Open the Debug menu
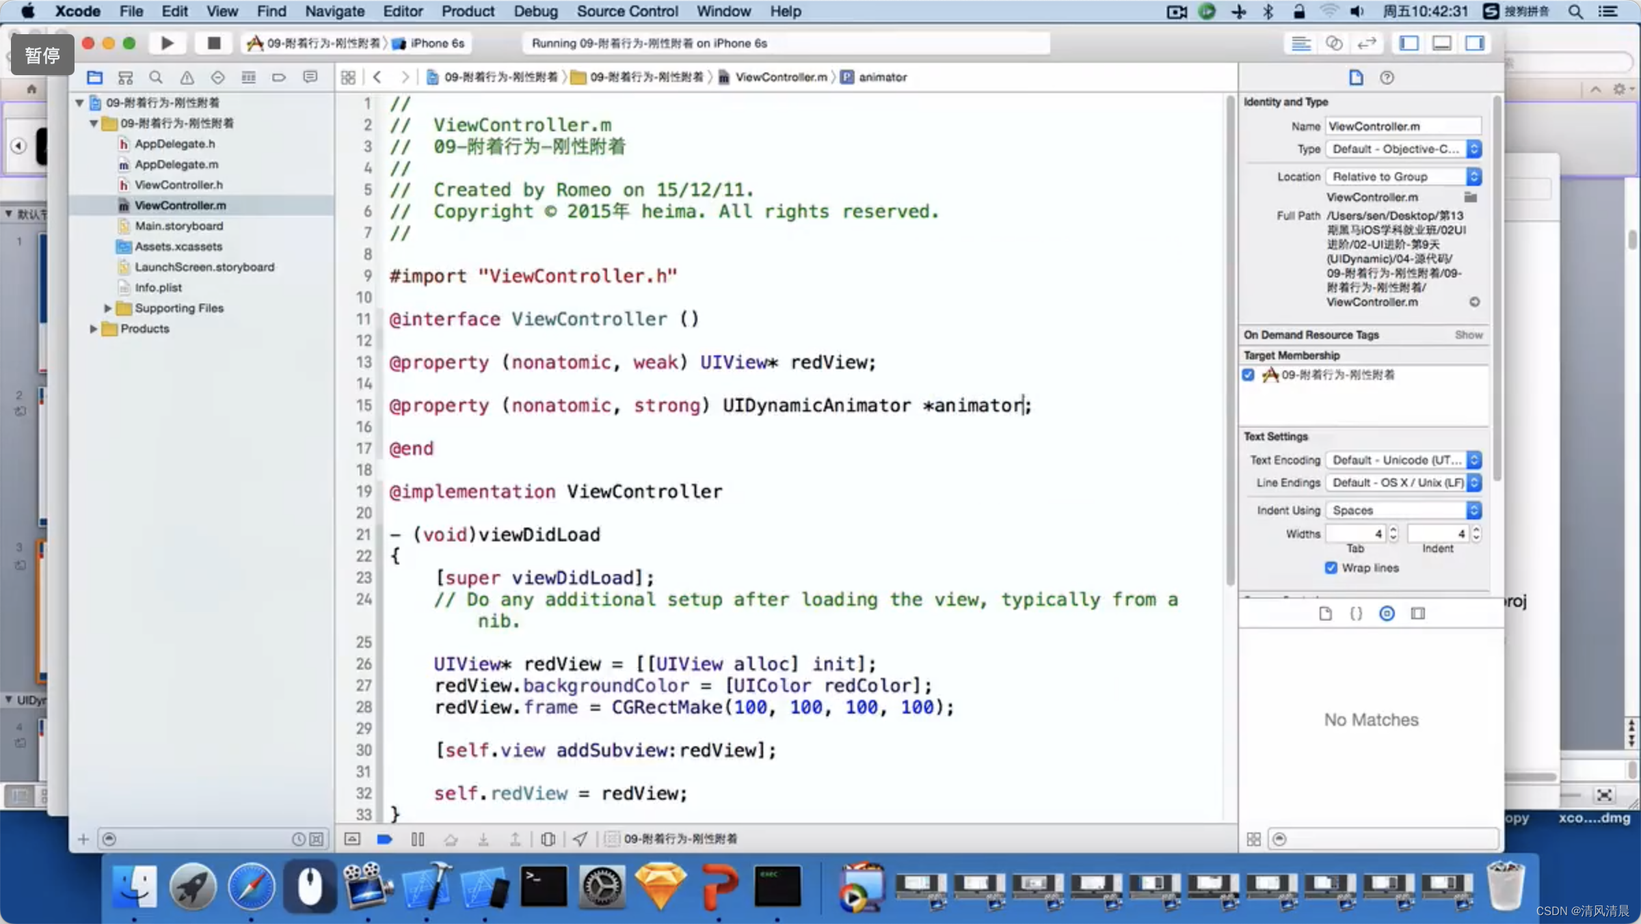Image resolution: width=1641 pixels, height=924 pixels. click(535, 11)
